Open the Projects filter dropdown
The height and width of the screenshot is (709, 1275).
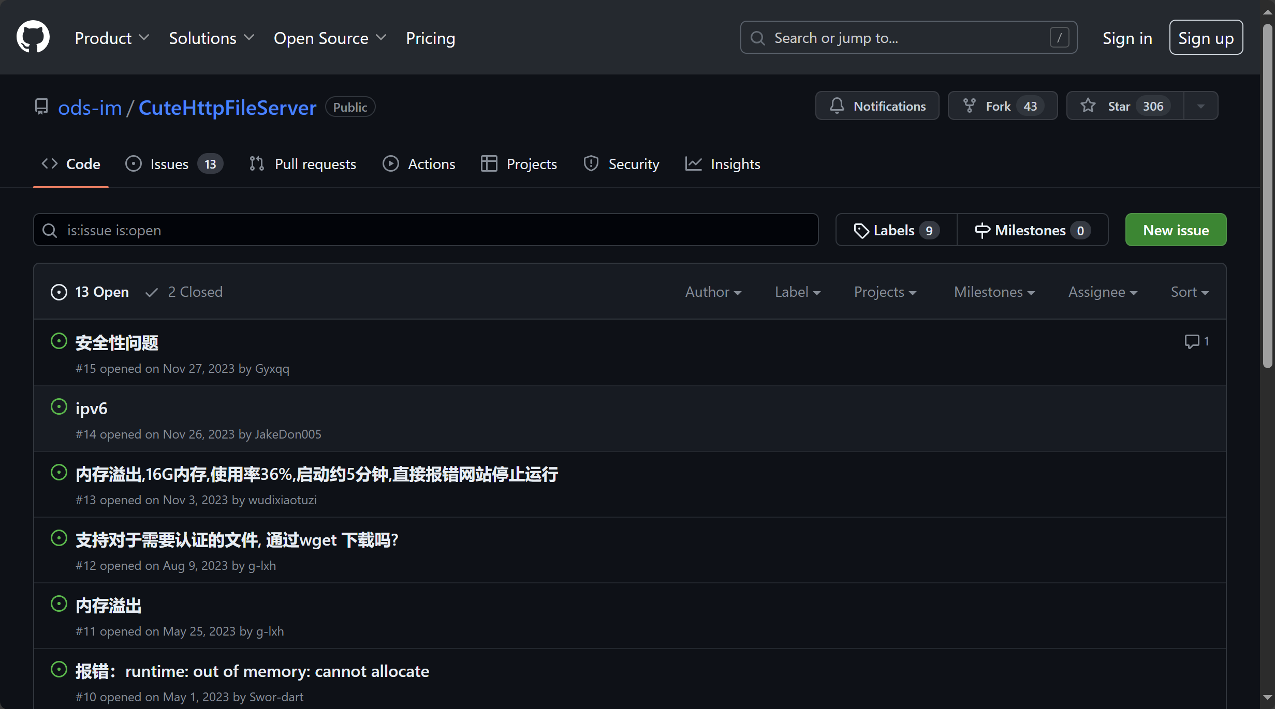pyautogui.click(x=885, y=292)
